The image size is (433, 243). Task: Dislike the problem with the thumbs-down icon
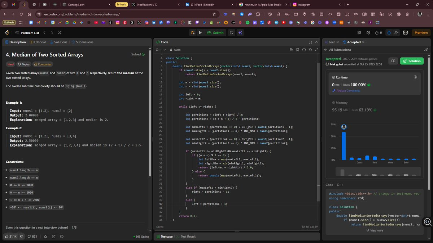22,237
